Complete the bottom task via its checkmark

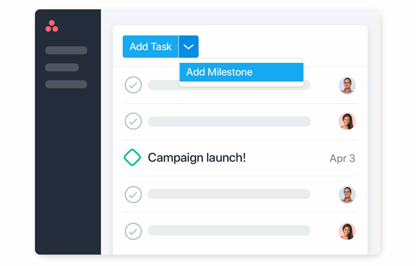coord(133,231)
